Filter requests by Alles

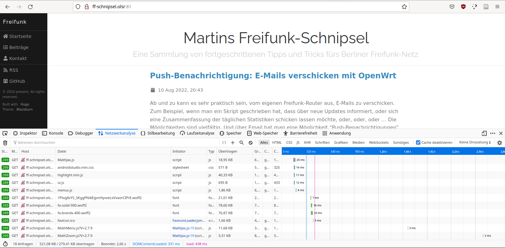(264, 142)
